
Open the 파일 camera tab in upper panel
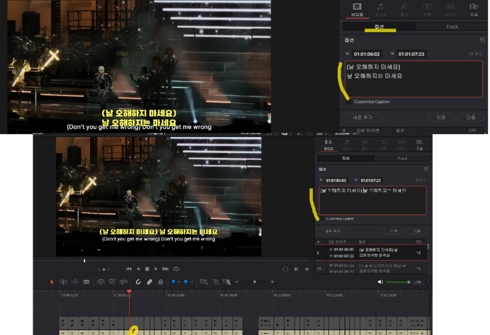point(474,10)
